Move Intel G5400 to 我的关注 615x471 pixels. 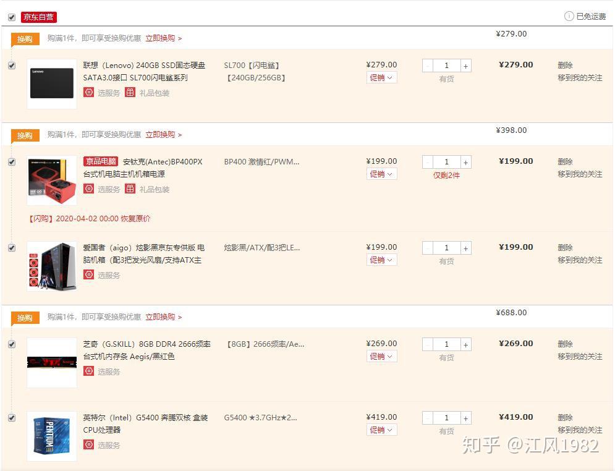[580, 430]
